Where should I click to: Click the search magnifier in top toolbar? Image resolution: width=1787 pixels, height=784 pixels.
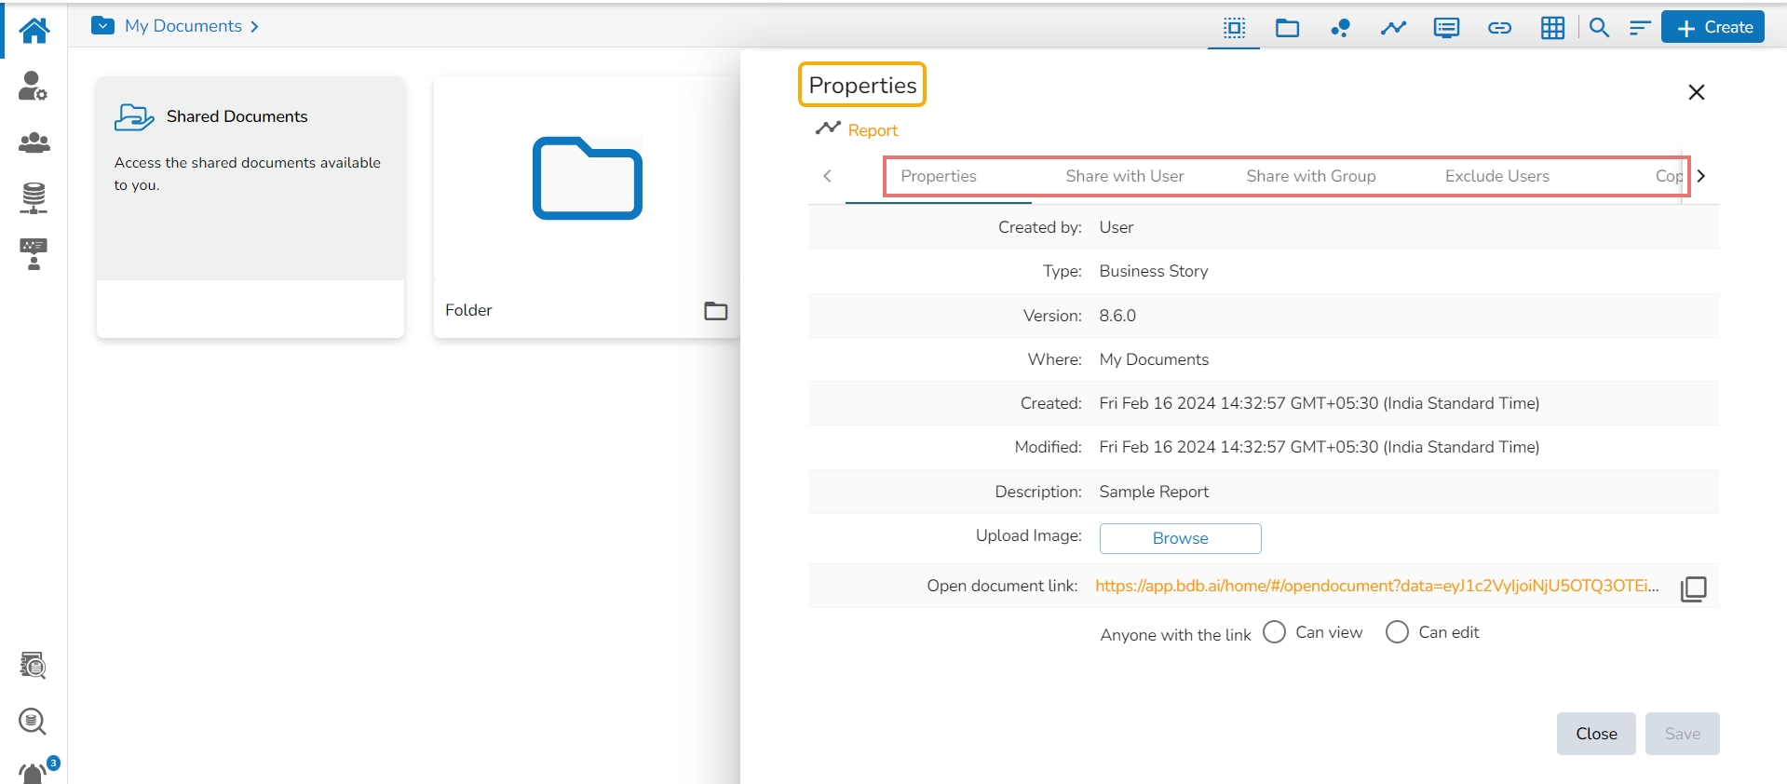pos(1599,28)
